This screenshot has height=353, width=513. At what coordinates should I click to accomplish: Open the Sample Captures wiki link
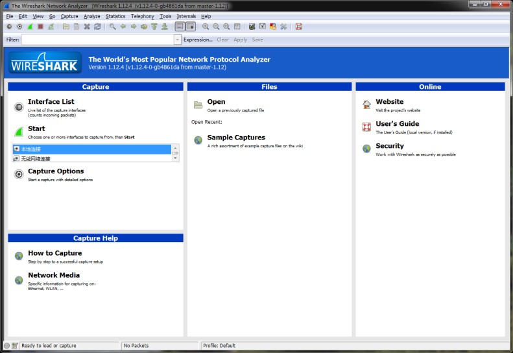tap(236, 138)
